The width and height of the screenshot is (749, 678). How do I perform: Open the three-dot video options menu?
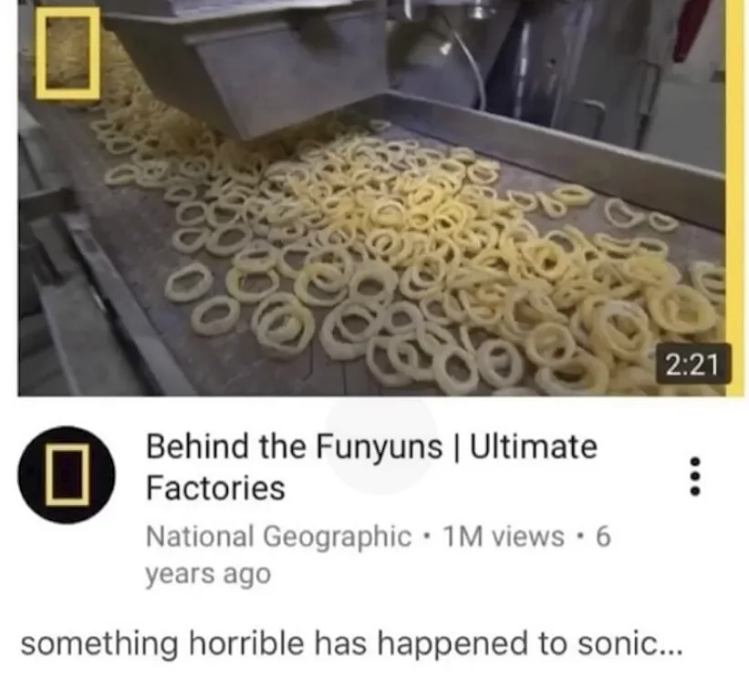(695, 477)
